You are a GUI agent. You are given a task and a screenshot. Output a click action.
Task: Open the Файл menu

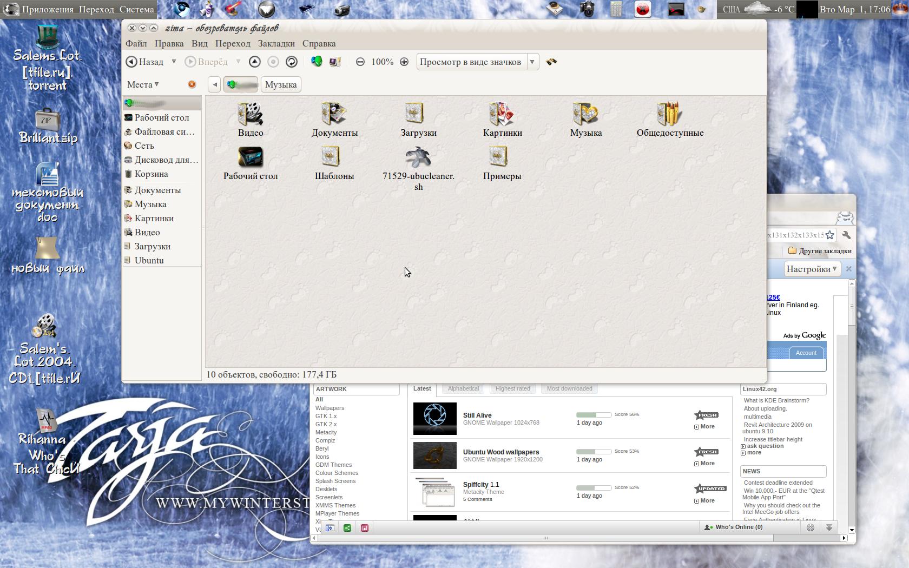[x=136, y=43]
